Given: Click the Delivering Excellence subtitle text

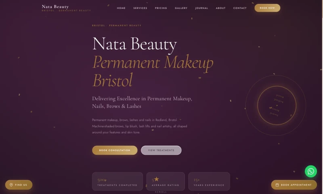Looking at the screenshot, I should (x=142, y=102).
